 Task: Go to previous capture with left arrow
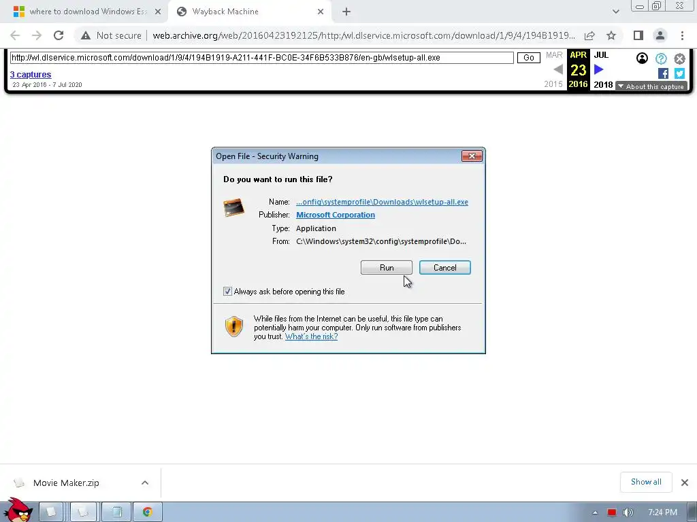[x=558, y=70]
